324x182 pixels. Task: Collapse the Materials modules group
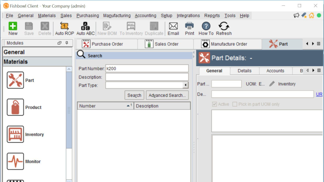pyautogui.click(x=37, y=62)
